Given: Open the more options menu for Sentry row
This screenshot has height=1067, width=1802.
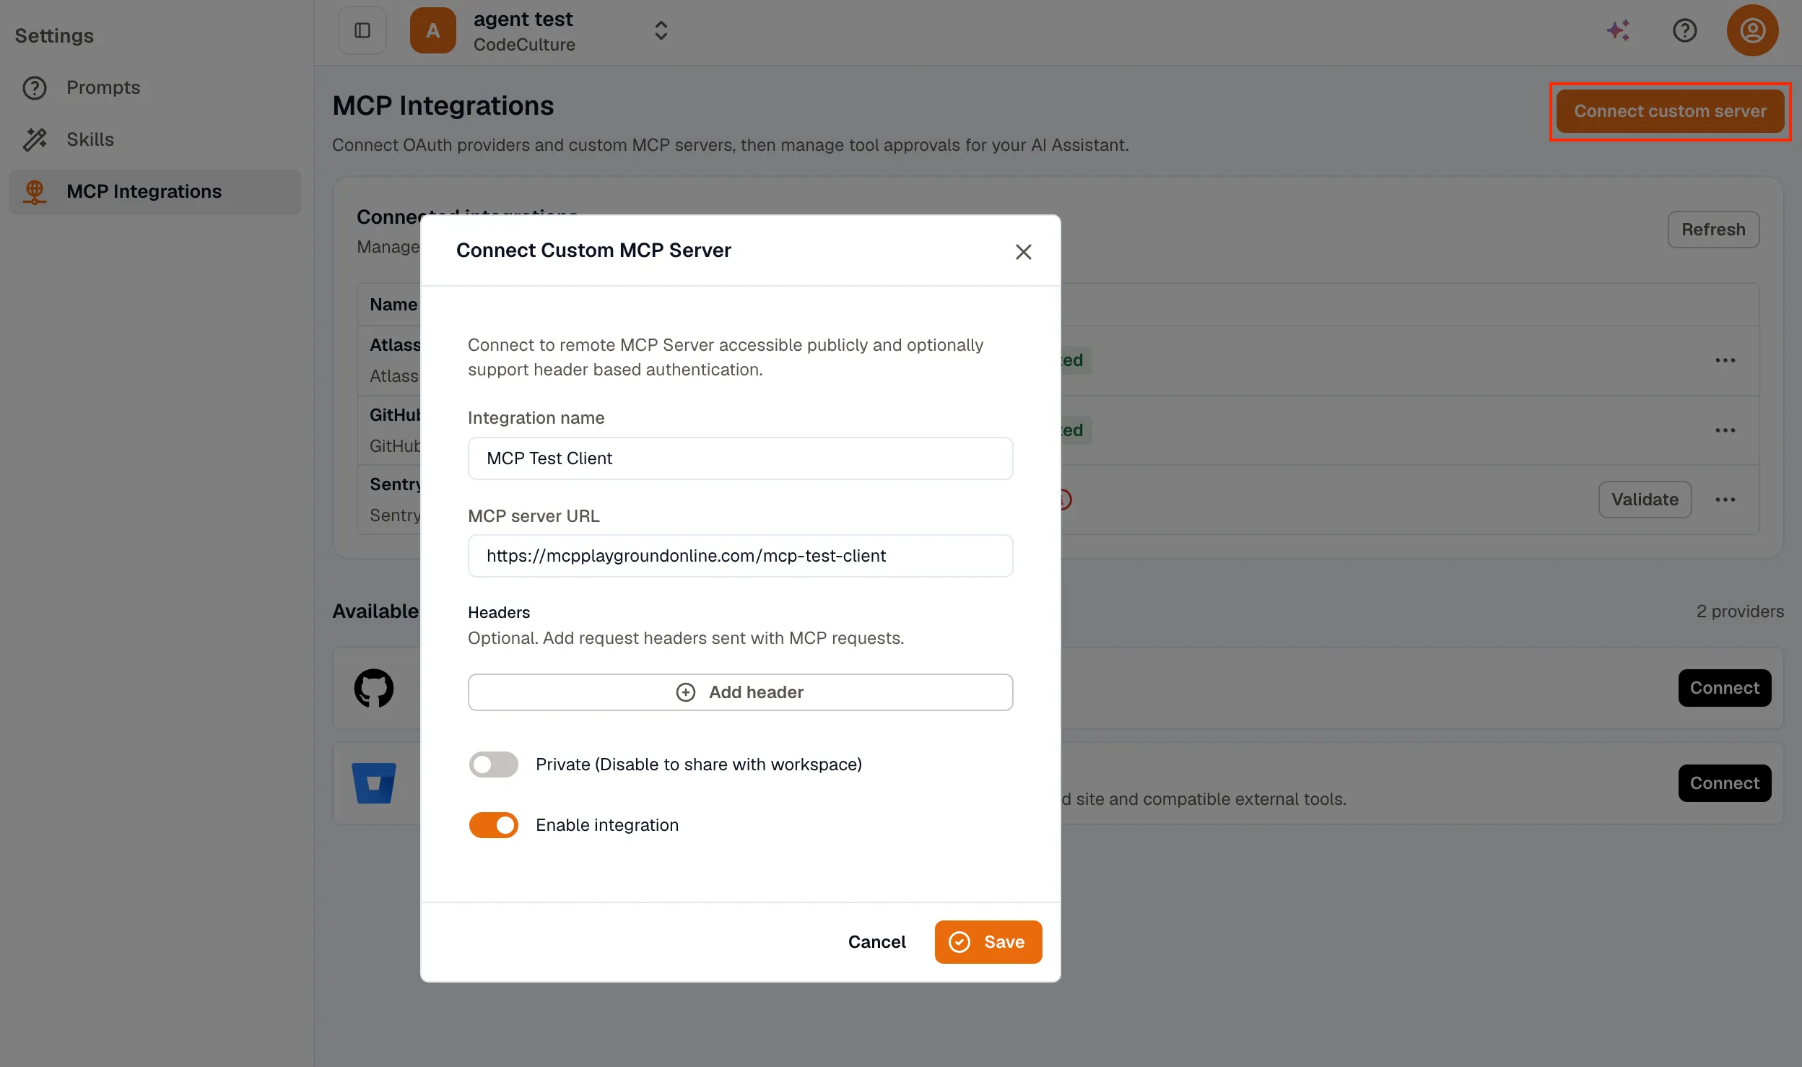Looking at the screenshot, I should [1725, 500].
